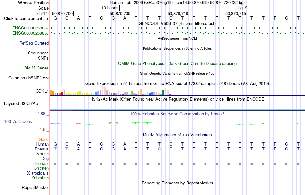The width and height of the screenshot is (305, 195).
Task: Click the Human species row label
Action: pos(42,144)
